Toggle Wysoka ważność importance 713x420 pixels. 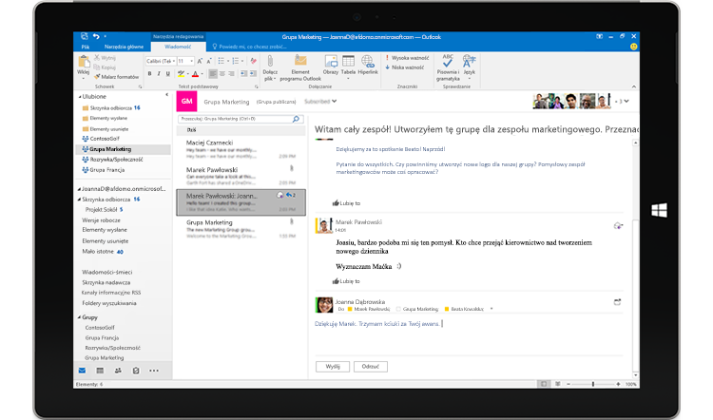(407, 58)
